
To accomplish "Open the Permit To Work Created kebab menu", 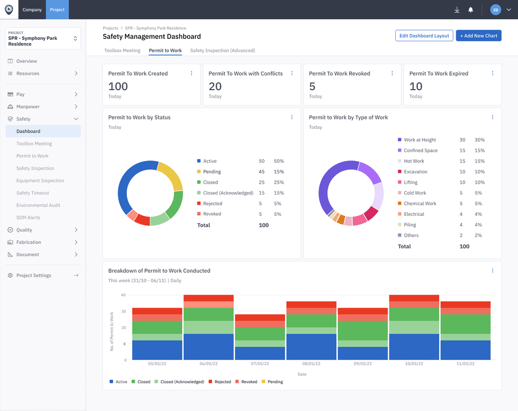I will coord(191,73).
